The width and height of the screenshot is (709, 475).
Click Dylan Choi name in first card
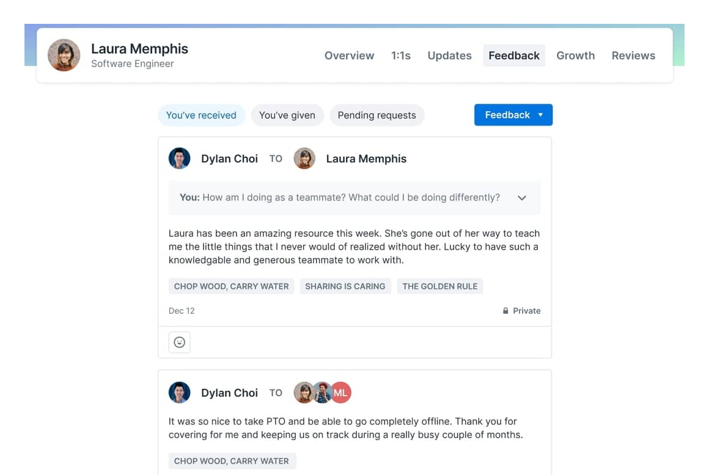(229, 159)
